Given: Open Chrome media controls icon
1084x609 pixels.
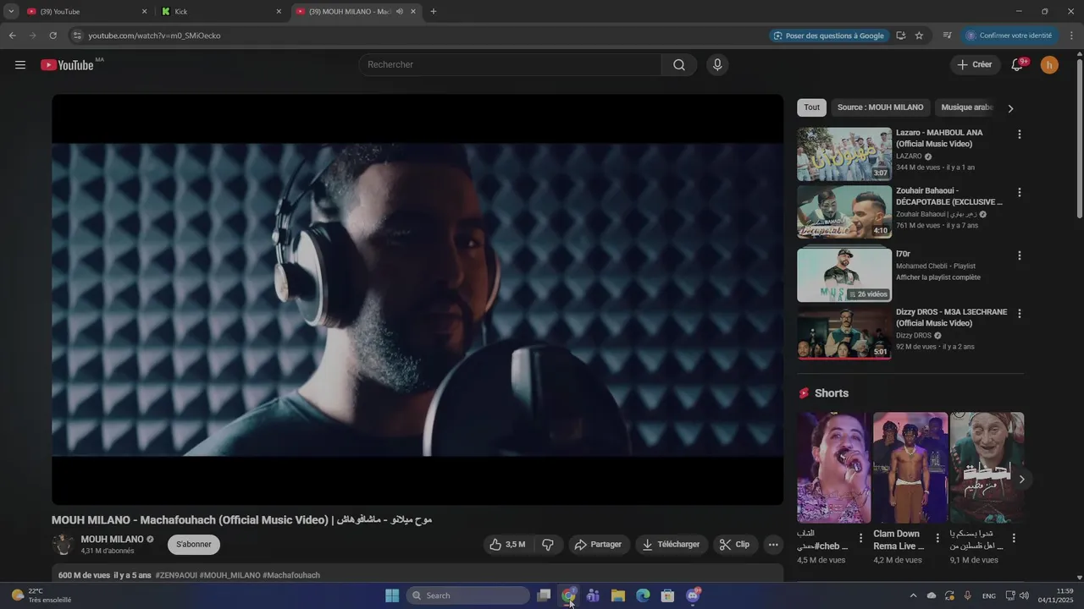Looking at the screenshot, I should point(947,36).
